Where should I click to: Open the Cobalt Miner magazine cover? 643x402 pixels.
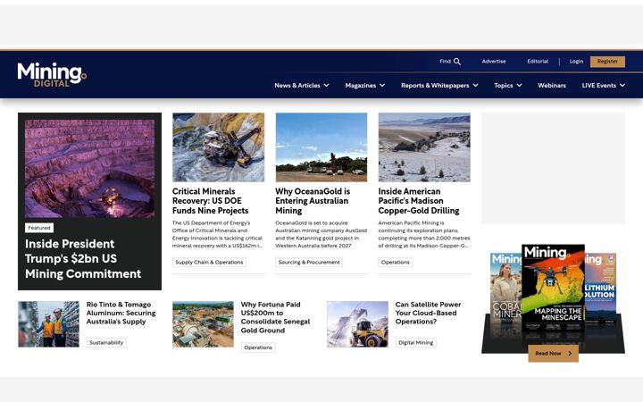click(x=505, y=289)
